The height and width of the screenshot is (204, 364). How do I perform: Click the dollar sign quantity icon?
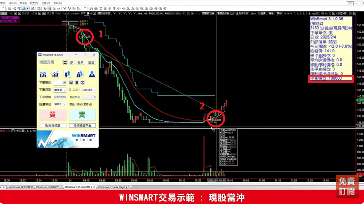coord(77,82)
